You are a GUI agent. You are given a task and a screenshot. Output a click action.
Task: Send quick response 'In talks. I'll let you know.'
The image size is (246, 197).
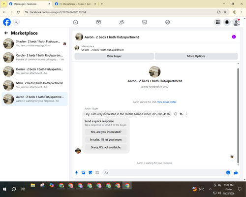(106, 140)
